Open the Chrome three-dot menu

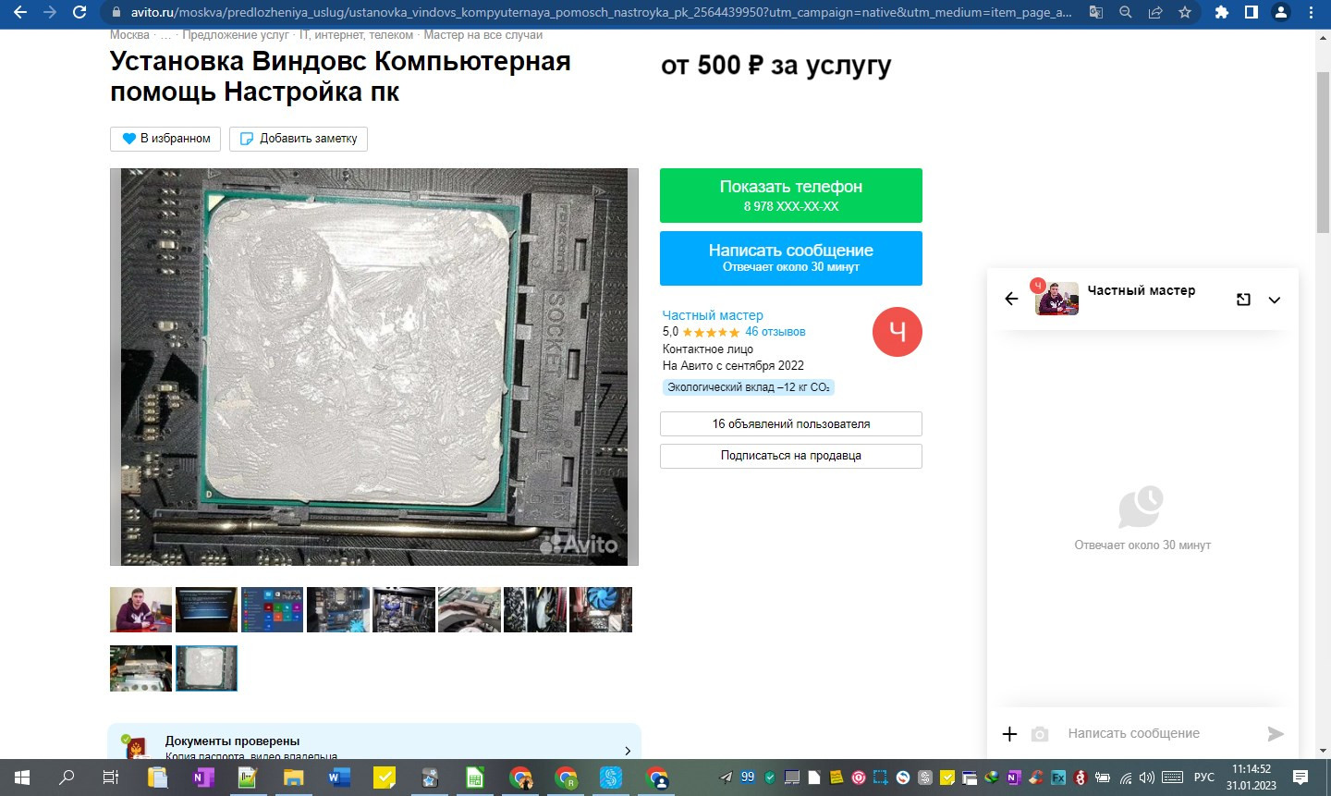point(1311,12)
